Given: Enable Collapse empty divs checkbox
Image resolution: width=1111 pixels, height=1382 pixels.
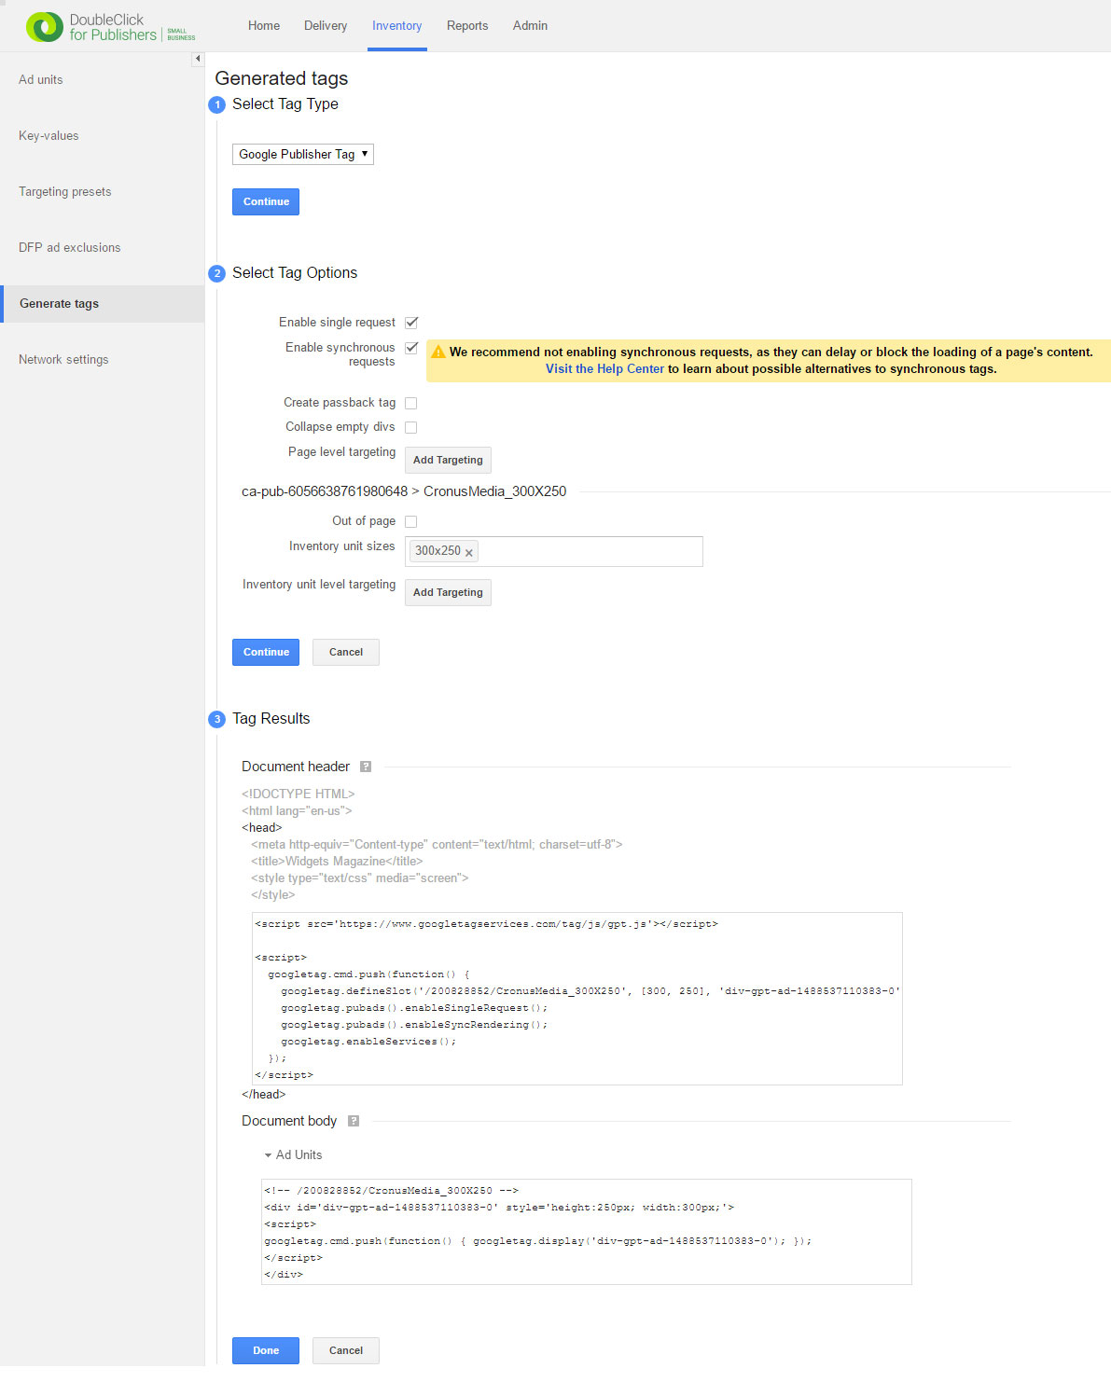Looking at the screenshot, I should coord(411,427).
